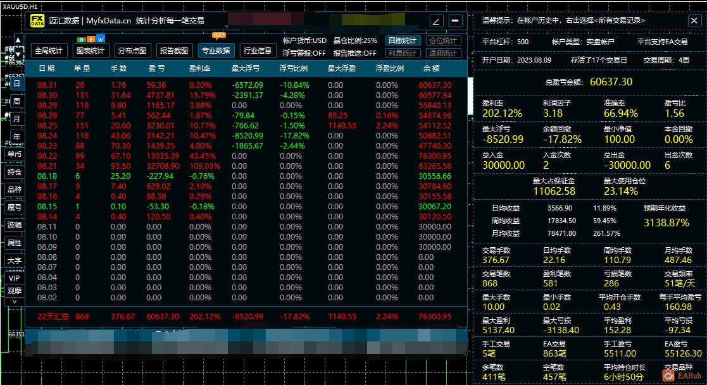Select the 返佣统计 button
Viewport: 707px width, 385px height.
[443, 53]
